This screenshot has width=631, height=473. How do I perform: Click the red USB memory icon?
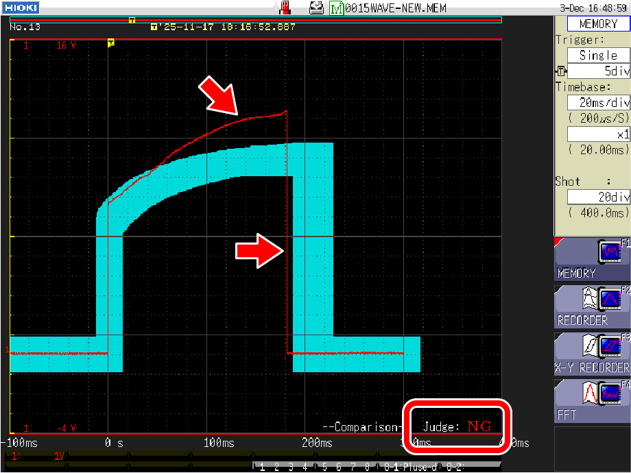[x=286, y=8]
